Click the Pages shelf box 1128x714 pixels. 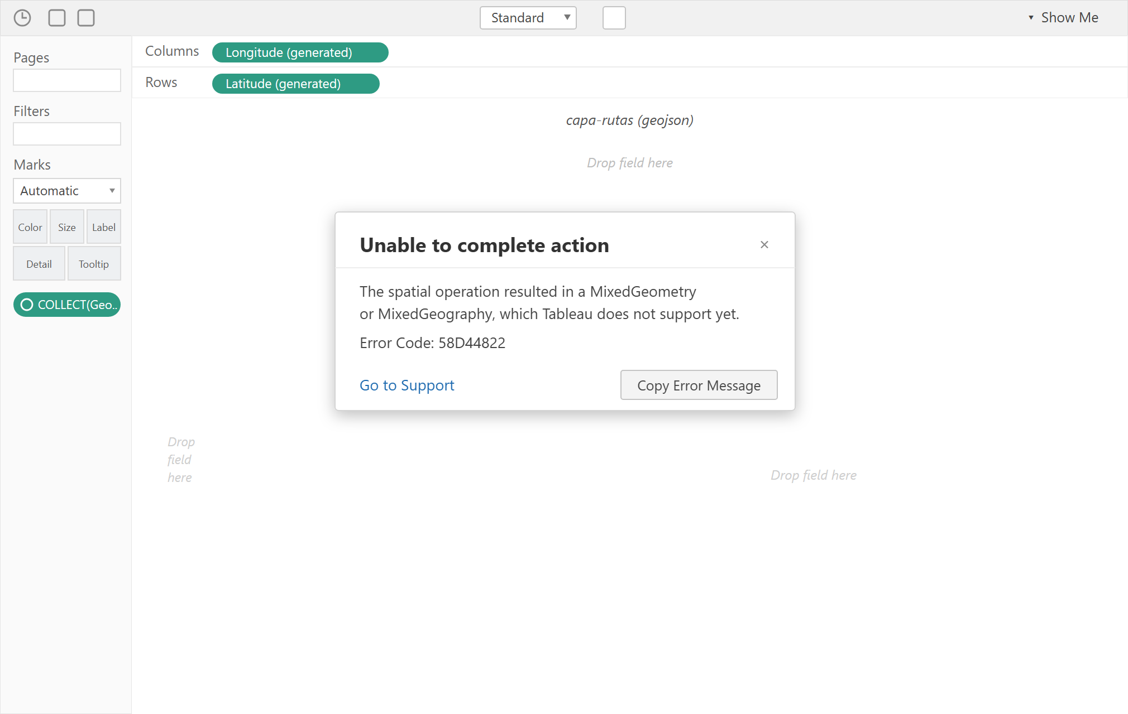(x=67, y=80)
